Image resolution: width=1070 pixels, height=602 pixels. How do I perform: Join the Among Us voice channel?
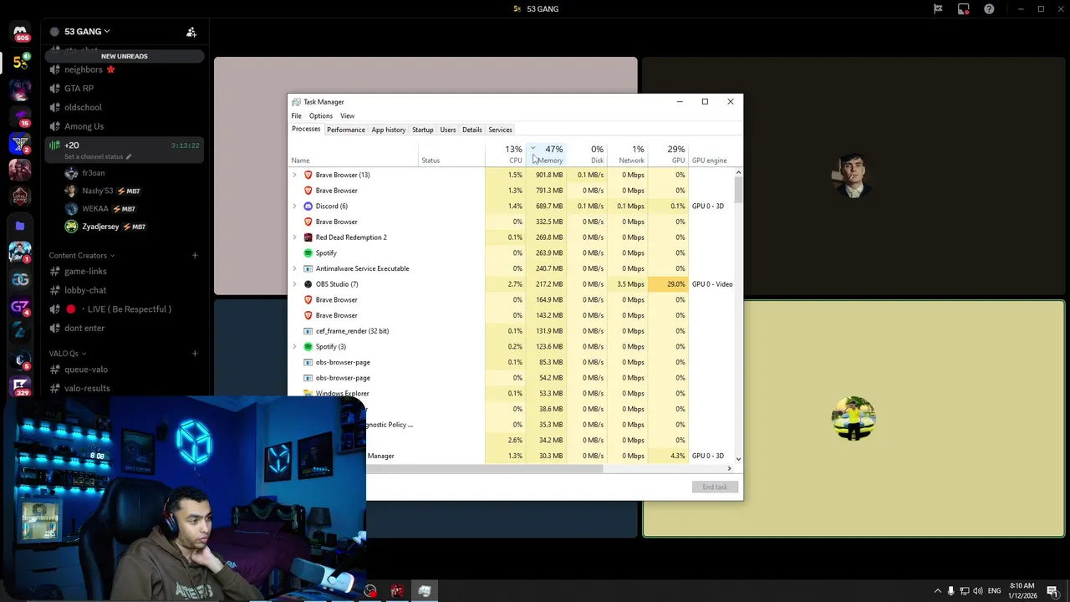[84, 126]
